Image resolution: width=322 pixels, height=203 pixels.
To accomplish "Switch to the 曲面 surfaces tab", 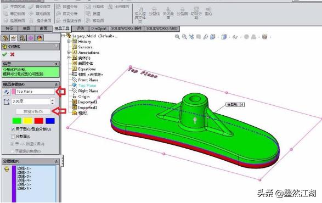I will pos(43,29).
